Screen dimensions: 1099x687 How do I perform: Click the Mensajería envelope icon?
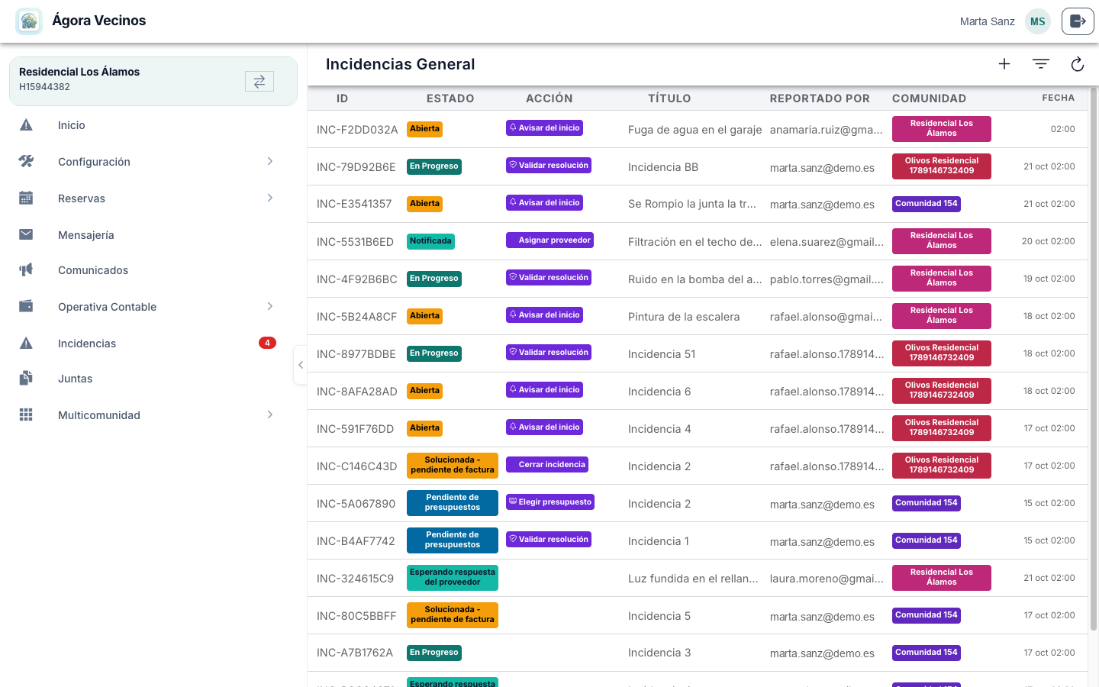(26, 234)
